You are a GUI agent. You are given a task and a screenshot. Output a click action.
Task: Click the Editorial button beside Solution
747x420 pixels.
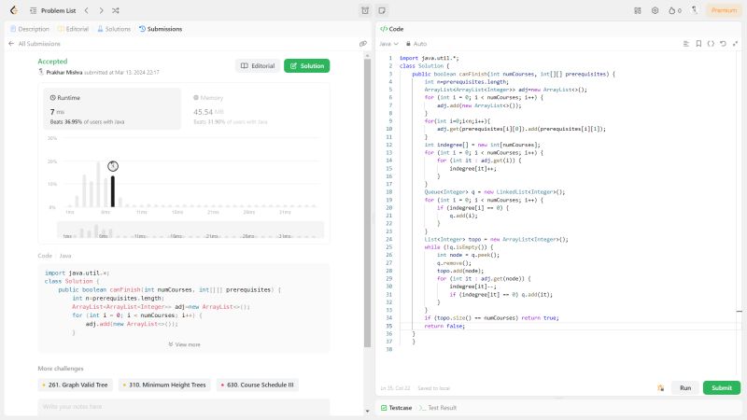(x=258, y=65)
